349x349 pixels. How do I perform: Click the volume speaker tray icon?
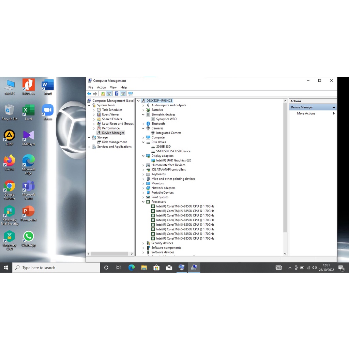click(314, 268)
